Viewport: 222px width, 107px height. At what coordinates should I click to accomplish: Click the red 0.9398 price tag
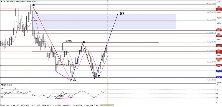(219, 36)
